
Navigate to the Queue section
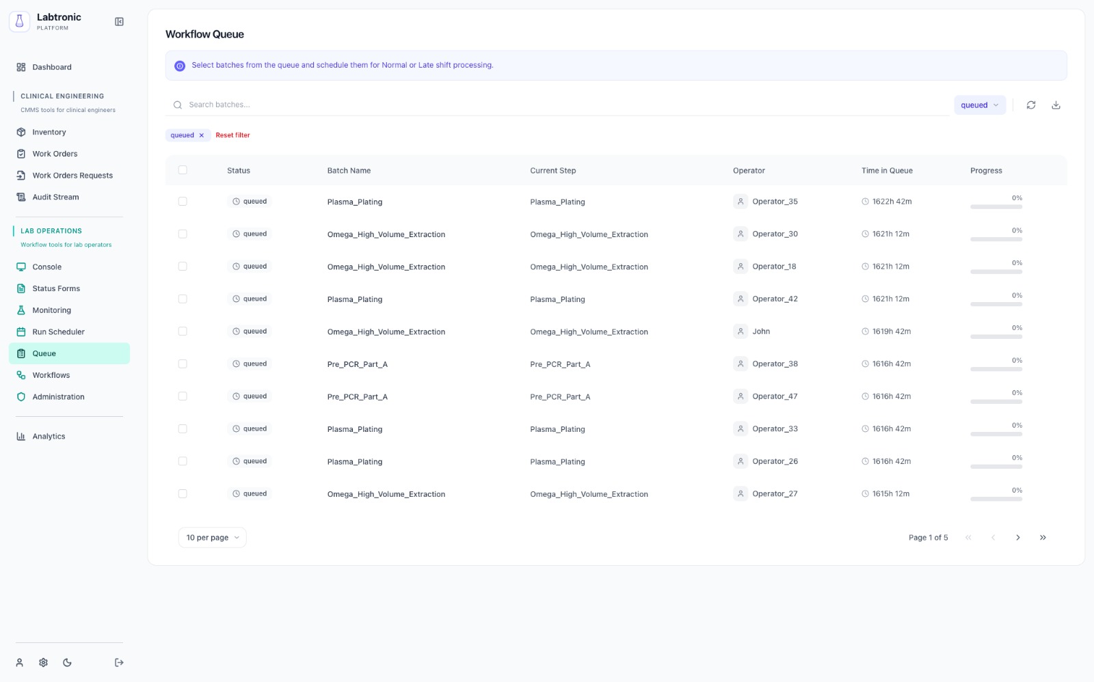44,353
